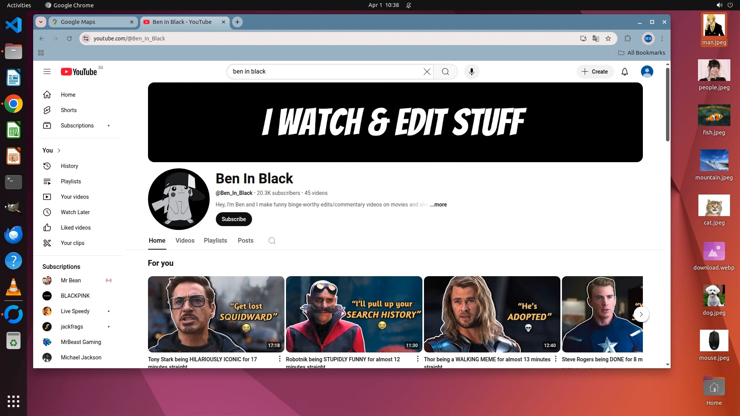Screen dimensions: 740x416
Task: Open Shorts from the sidebar
Action: click(69, 110)
